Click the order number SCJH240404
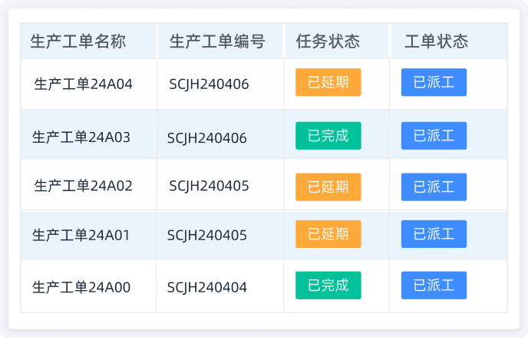Screen dimensions: 528x340 tap(207, 287)
